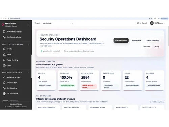Screen dimensions: 169x127
Task: Click the warning triangle icon for Alerts
Action: [x=4, y=55]
